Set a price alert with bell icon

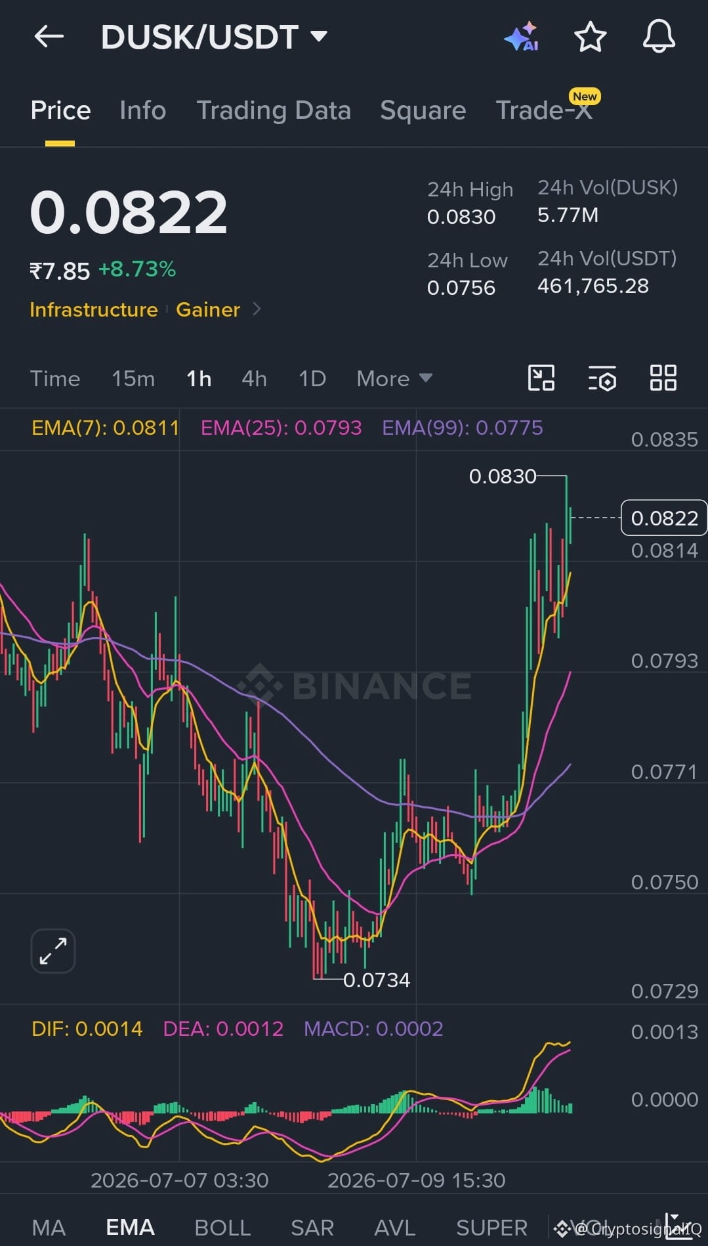[x=659, y=36]
